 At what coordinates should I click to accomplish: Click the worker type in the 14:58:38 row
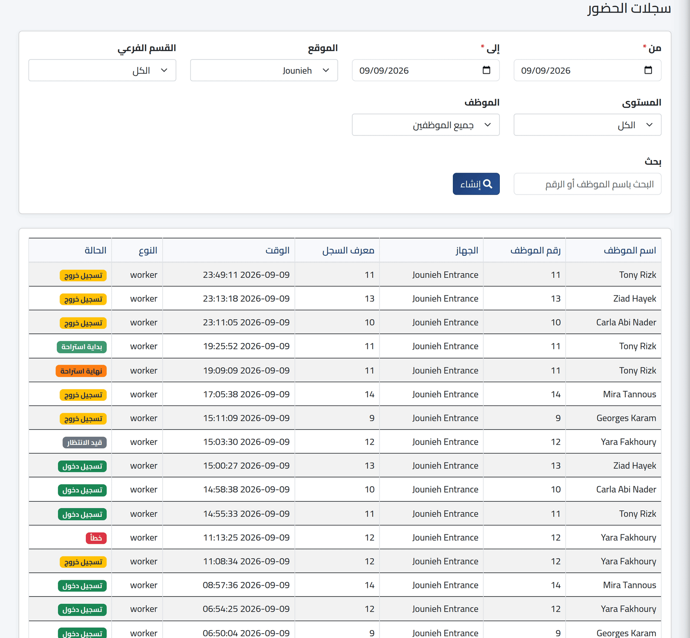point(144,489)
